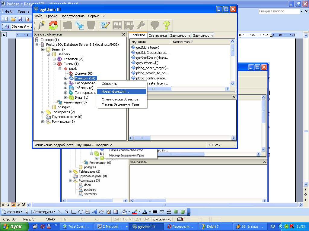The image size is (309, 231).
Task: Open the Сервис menu in pgAdmin
Action: [94, 16]
